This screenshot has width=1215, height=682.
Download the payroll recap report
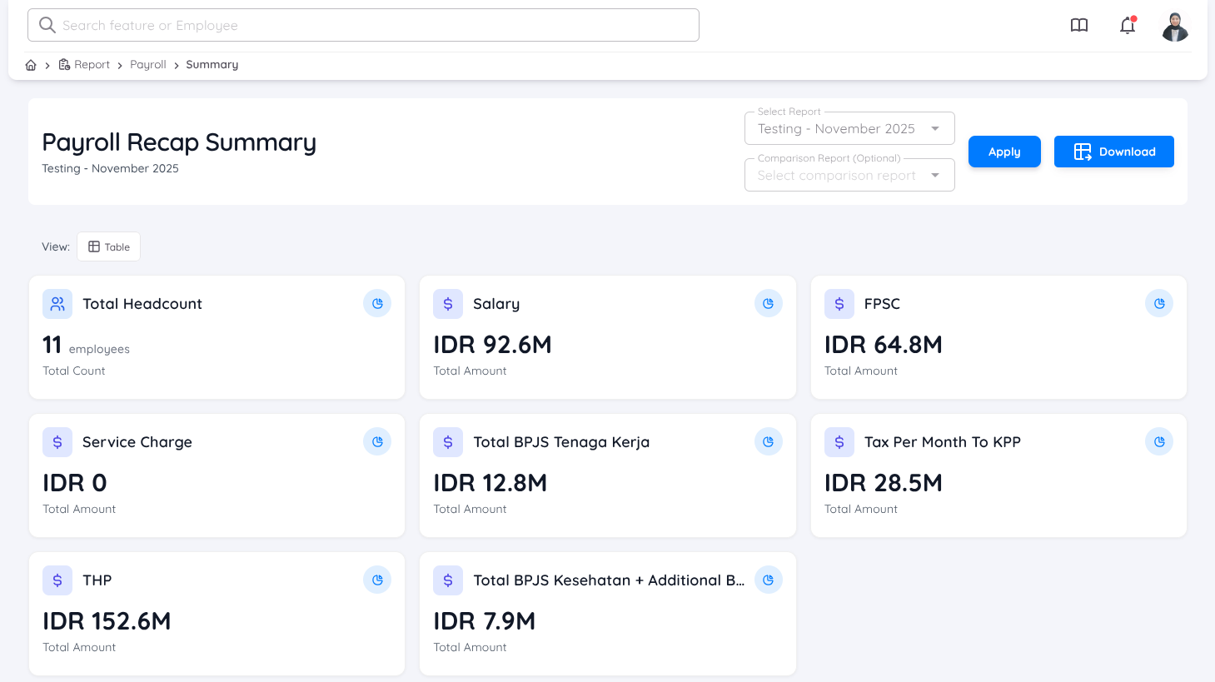tap(1113, 152)
